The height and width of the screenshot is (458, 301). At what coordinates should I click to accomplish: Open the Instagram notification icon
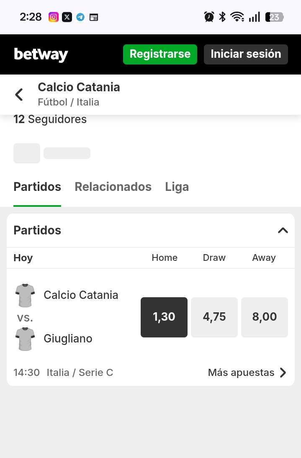(54, 17)
